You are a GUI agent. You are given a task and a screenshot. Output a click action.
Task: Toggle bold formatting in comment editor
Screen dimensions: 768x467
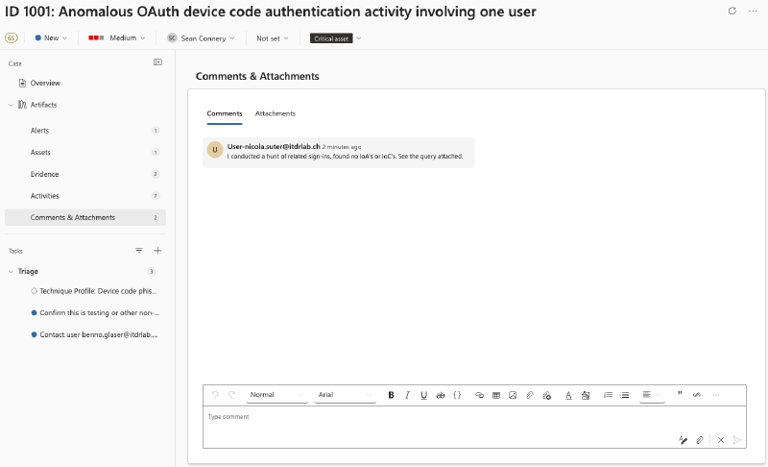(391, 395)
